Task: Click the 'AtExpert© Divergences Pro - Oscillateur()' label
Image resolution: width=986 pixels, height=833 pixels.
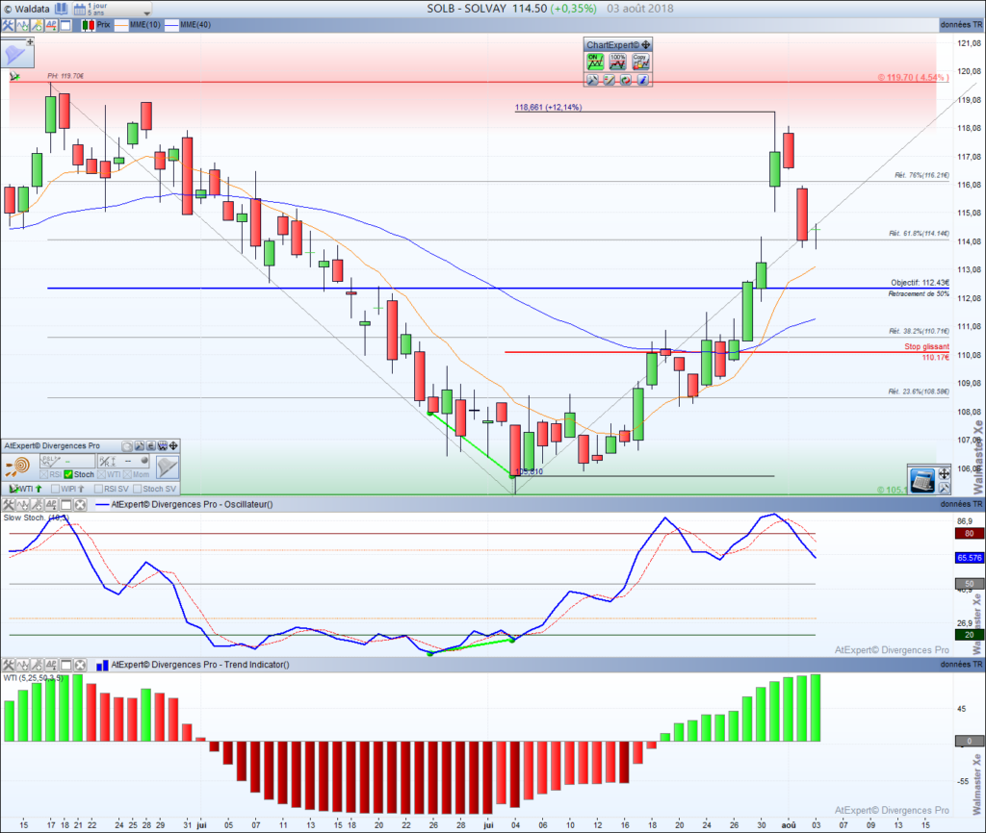Action: tap(192, 504)
